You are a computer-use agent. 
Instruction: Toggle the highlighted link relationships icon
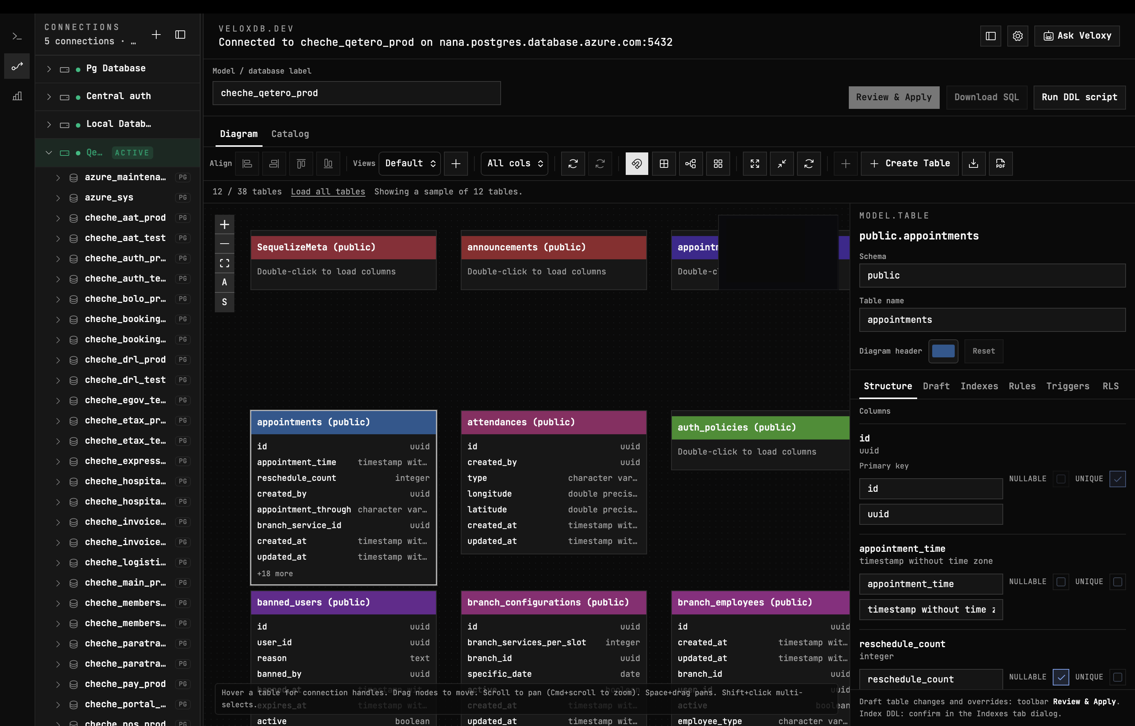coord(637,164)
